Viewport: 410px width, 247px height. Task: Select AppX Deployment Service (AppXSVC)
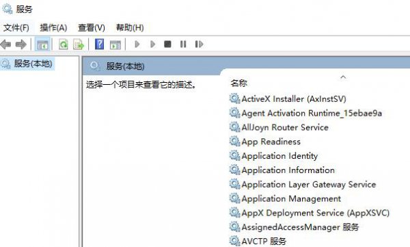click(x=316, y=213)
